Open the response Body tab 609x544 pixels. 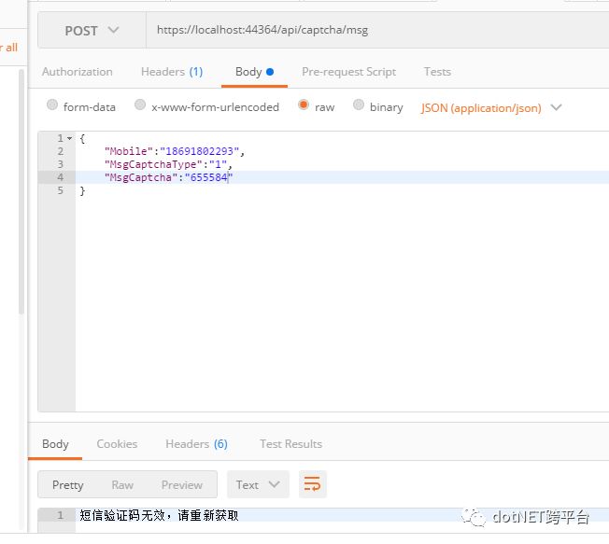point(55,444)
